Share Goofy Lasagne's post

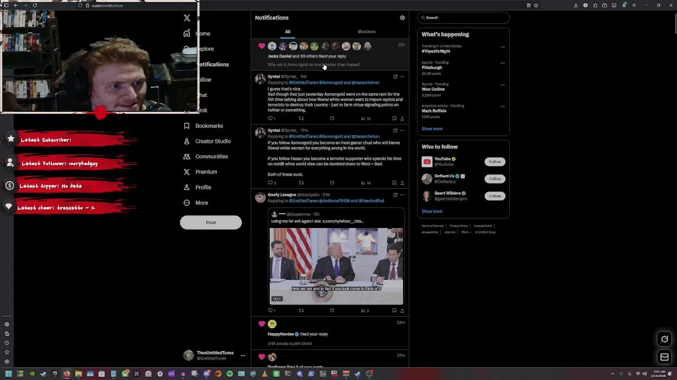coord(402,310)
